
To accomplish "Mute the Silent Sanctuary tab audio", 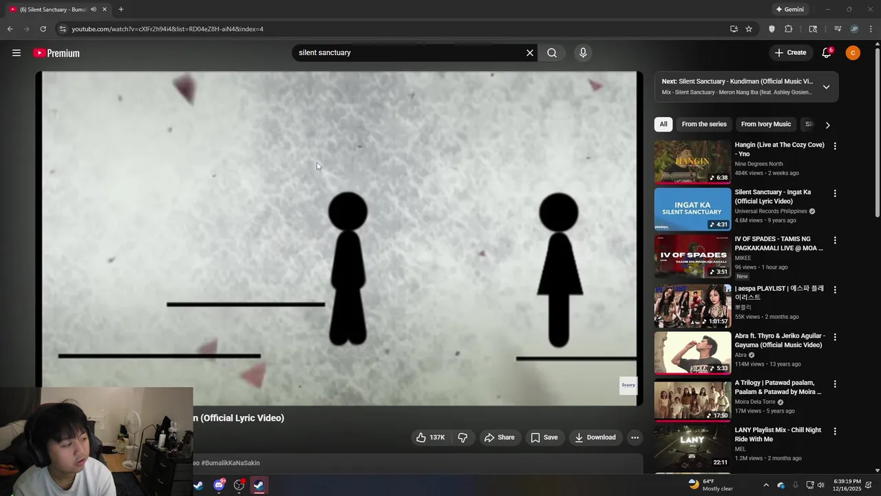I will pos(94,10).
